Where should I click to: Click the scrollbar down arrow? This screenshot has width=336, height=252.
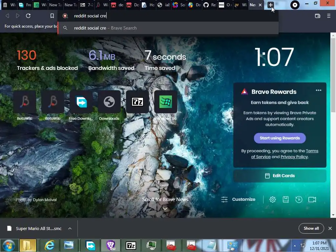point(333,215)
